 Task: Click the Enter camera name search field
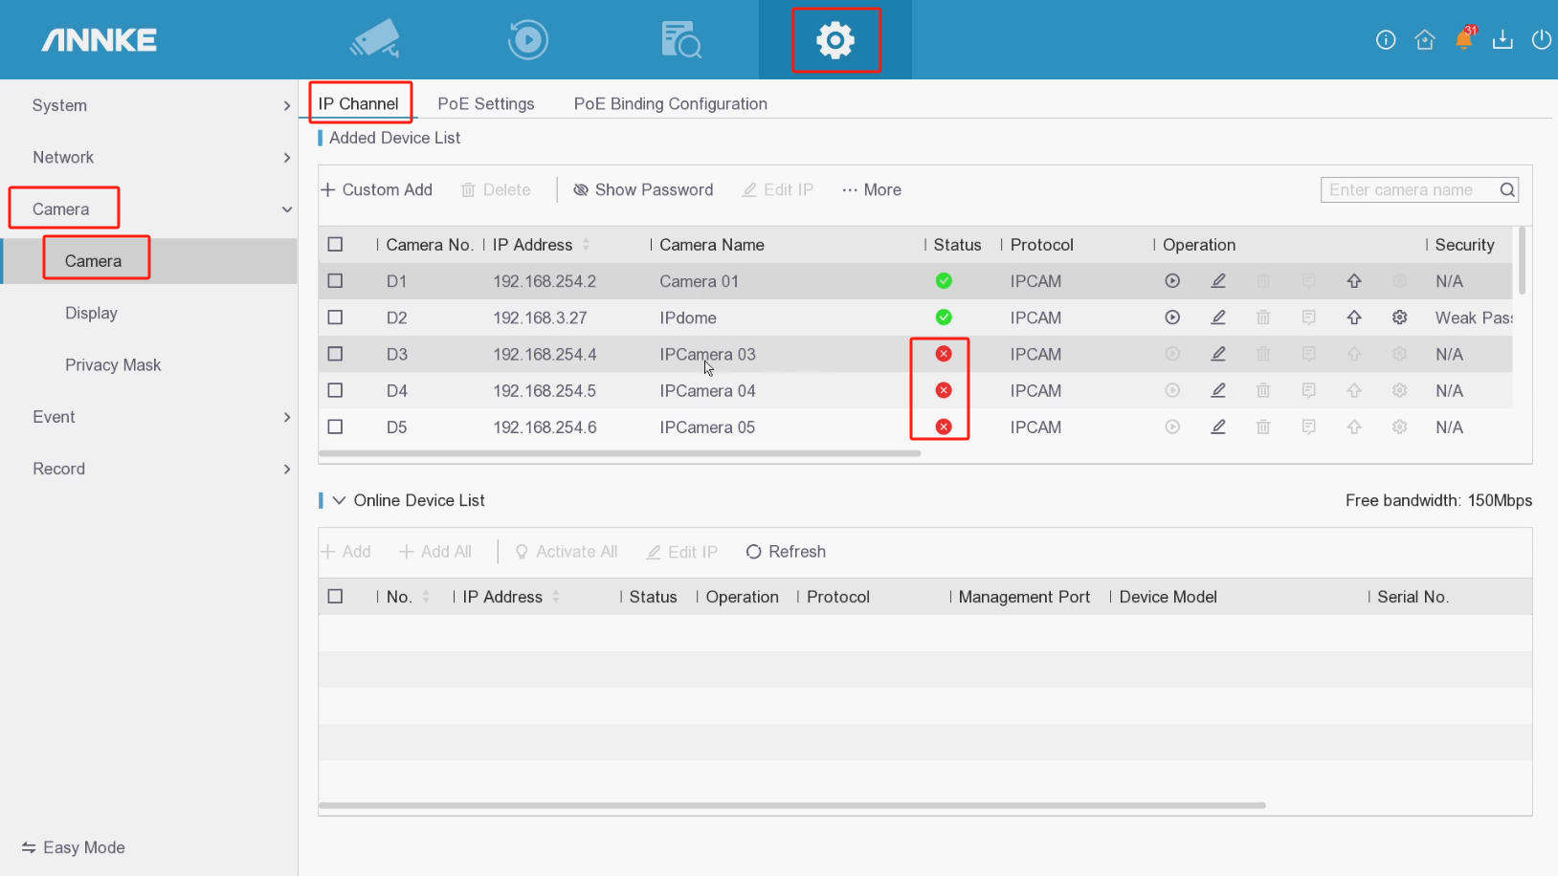pyautogui.click(x=1407, y=189)
